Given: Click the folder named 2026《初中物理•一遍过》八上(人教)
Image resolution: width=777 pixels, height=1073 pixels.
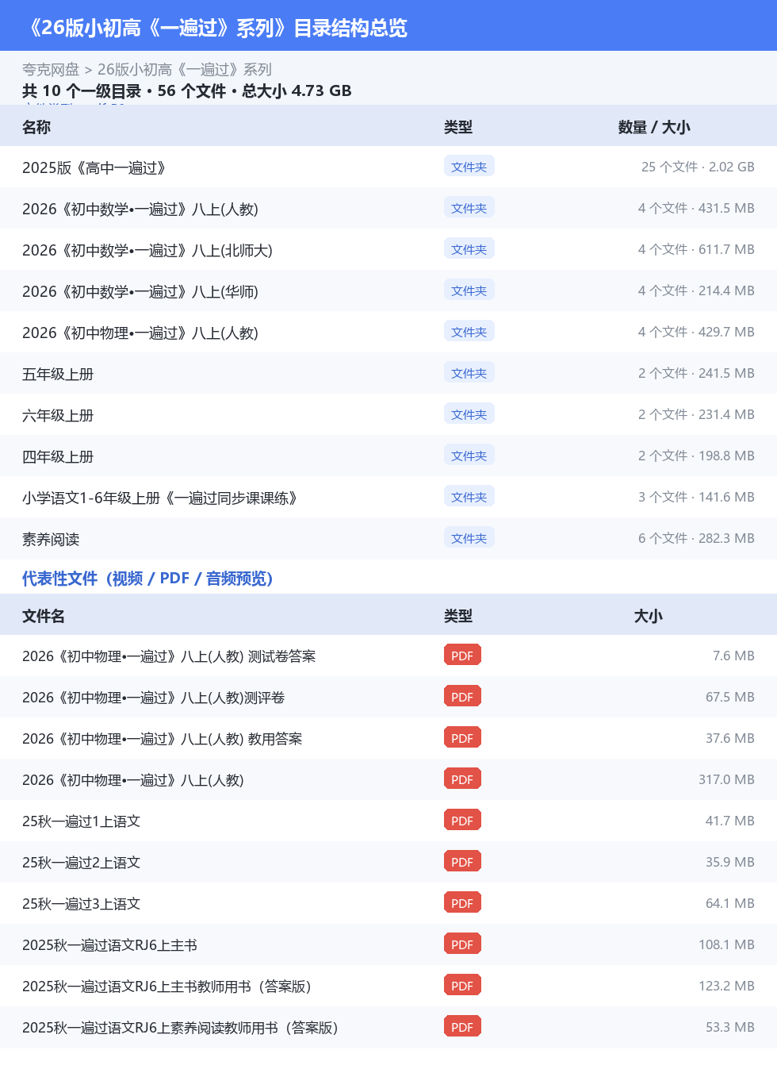Looking at the screenshot, I should [x=140, y=333].
